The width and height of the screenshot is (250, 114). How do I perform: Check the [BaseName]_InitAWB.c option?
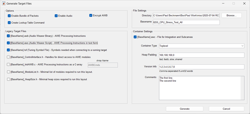[8, 65]
